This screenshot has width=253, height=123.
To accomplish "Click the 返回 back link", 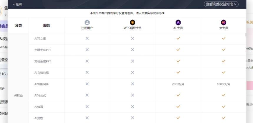I will pyautogui.click(x=17, y=4).
